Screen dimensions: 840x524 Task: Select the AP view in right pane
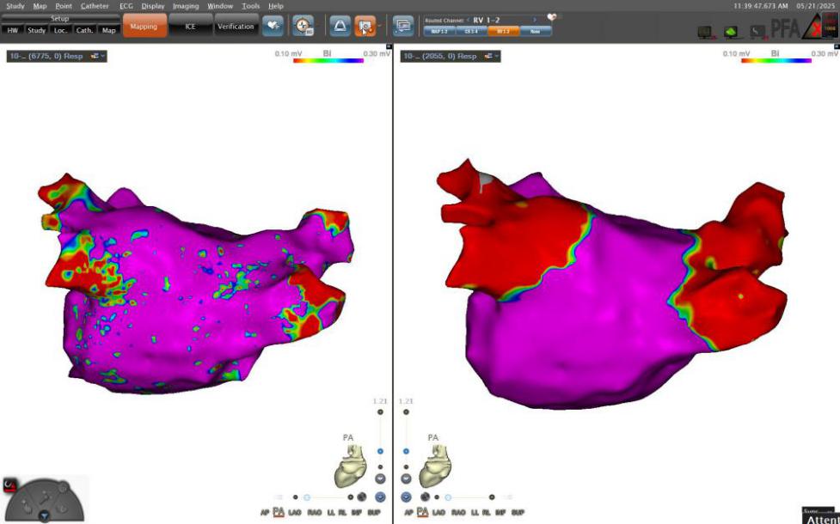click(x=408, y=512)
